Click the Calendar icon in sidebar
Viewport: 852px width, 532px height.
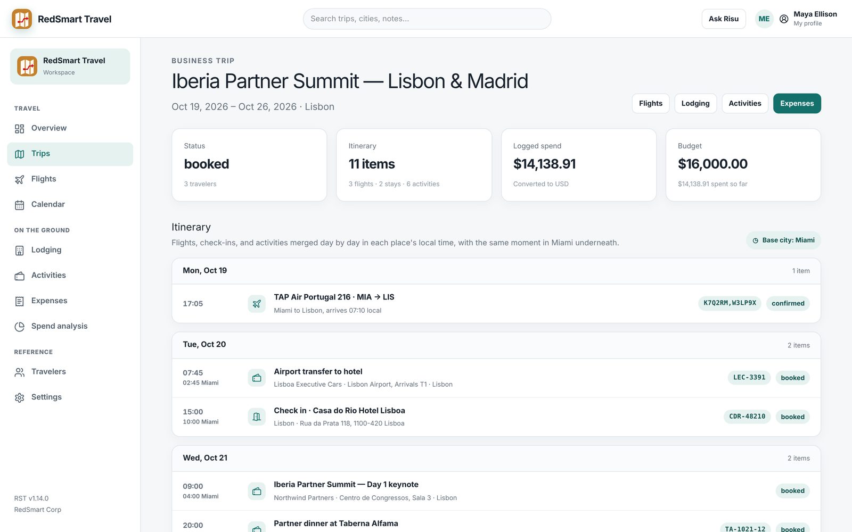tap(20, 205)
